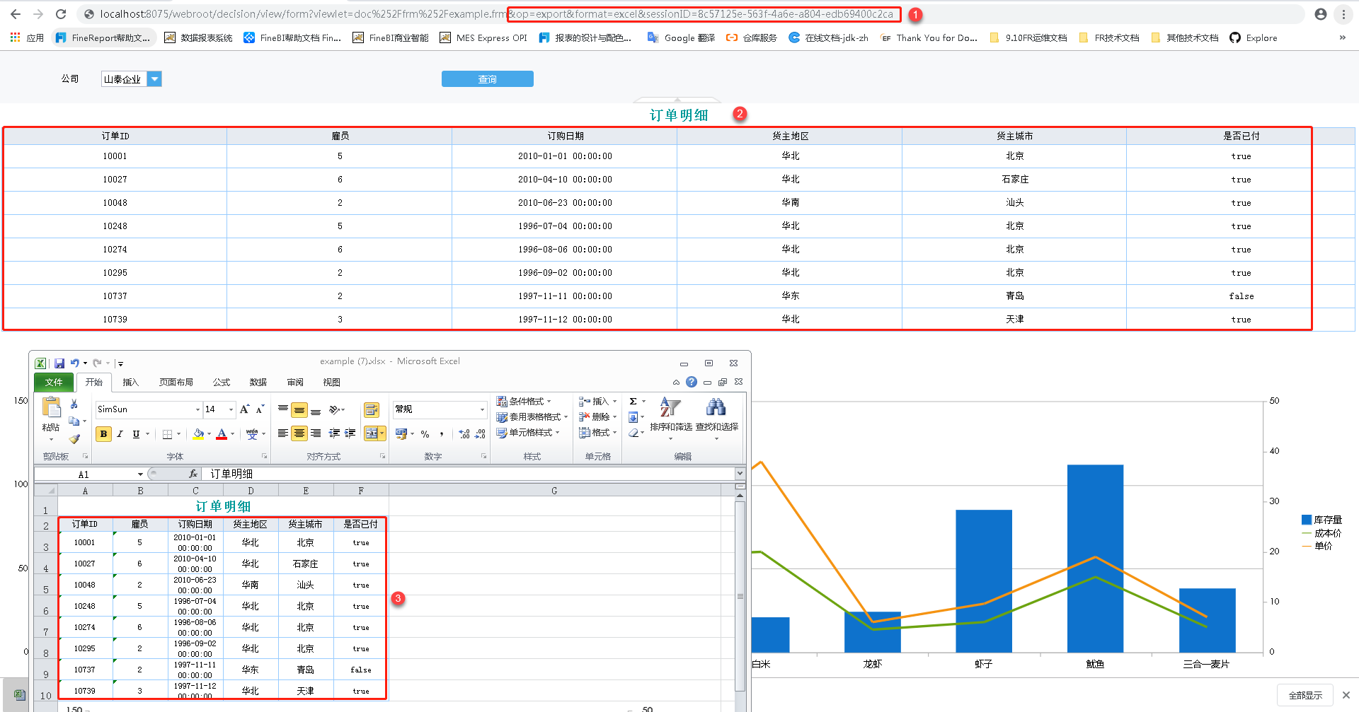Open the Explore GitHub bookmark

tap(1254, 38)
